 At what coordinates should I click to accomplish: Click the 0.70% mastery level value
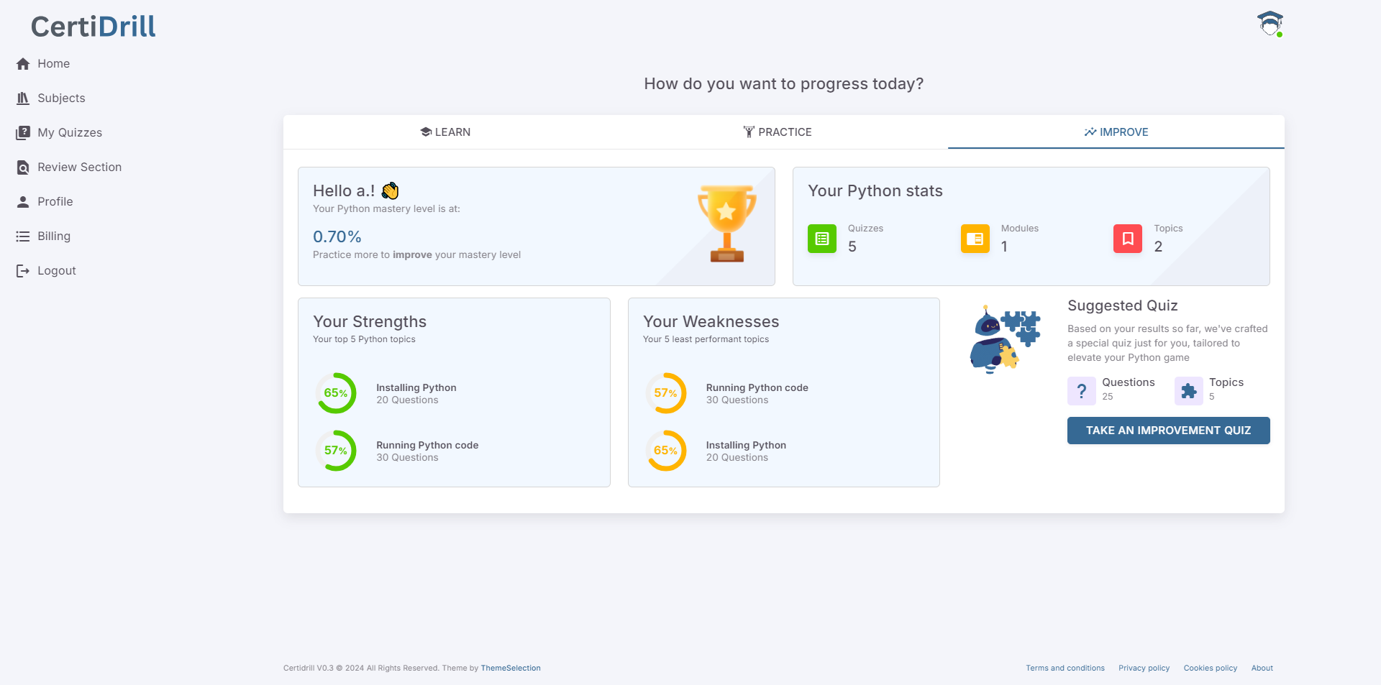tap(337, 236)
